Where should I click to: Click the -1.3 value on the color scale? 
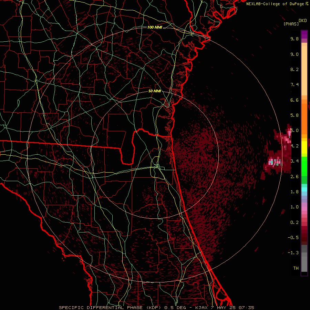[293, 253]
